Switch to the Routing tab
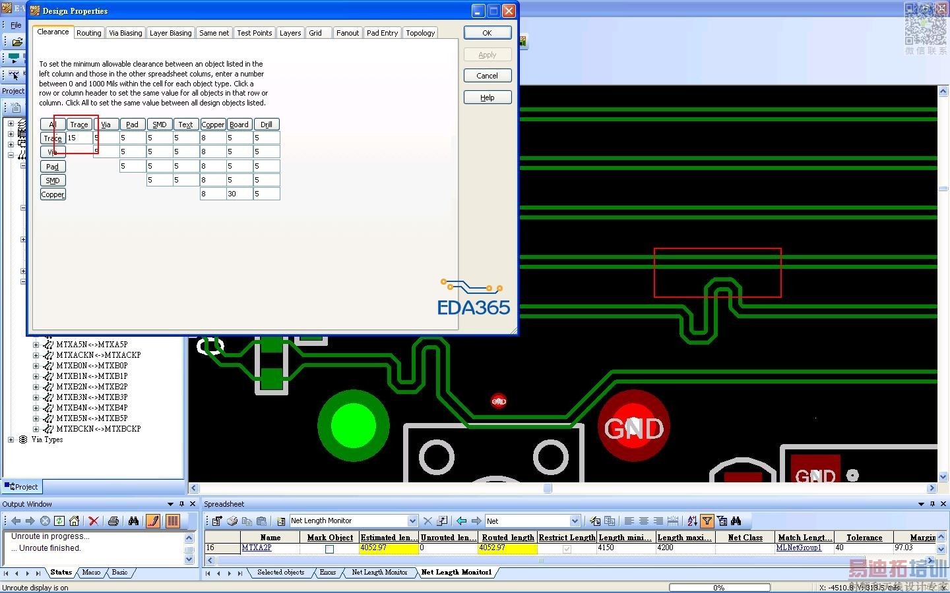This screenshot has height=593, width=950. click(88, 33)
